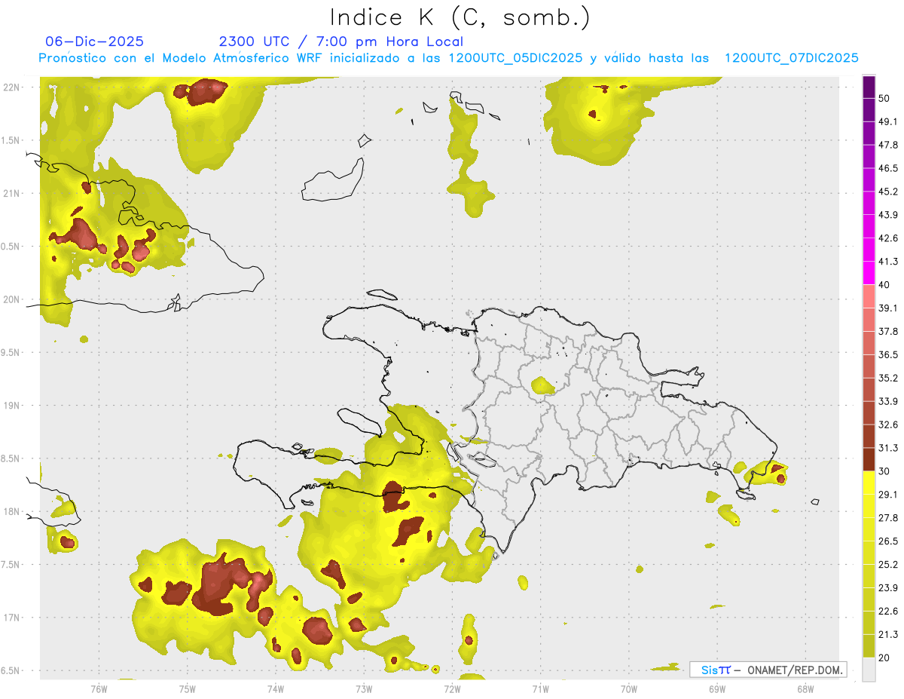Click the '42.6' value on color scale
This screenshot has height=699, width=904.
click(x=888, y=238)
